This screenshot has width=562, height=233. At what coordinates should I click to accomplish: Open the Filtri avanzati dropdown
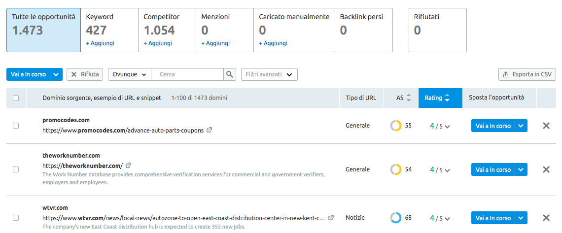[x=269, y=74]
